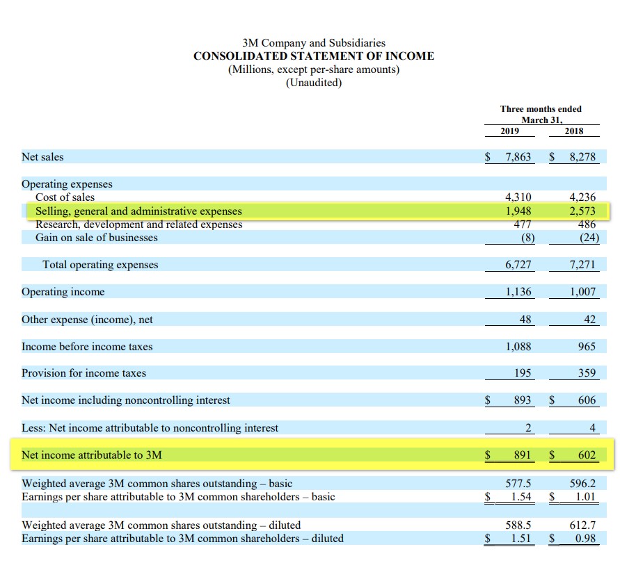The width and height of the screenshot is (620, 565).
Task: Select 'Weighted average 3M common shares outstanding – basic'
Action: [157, 484]
